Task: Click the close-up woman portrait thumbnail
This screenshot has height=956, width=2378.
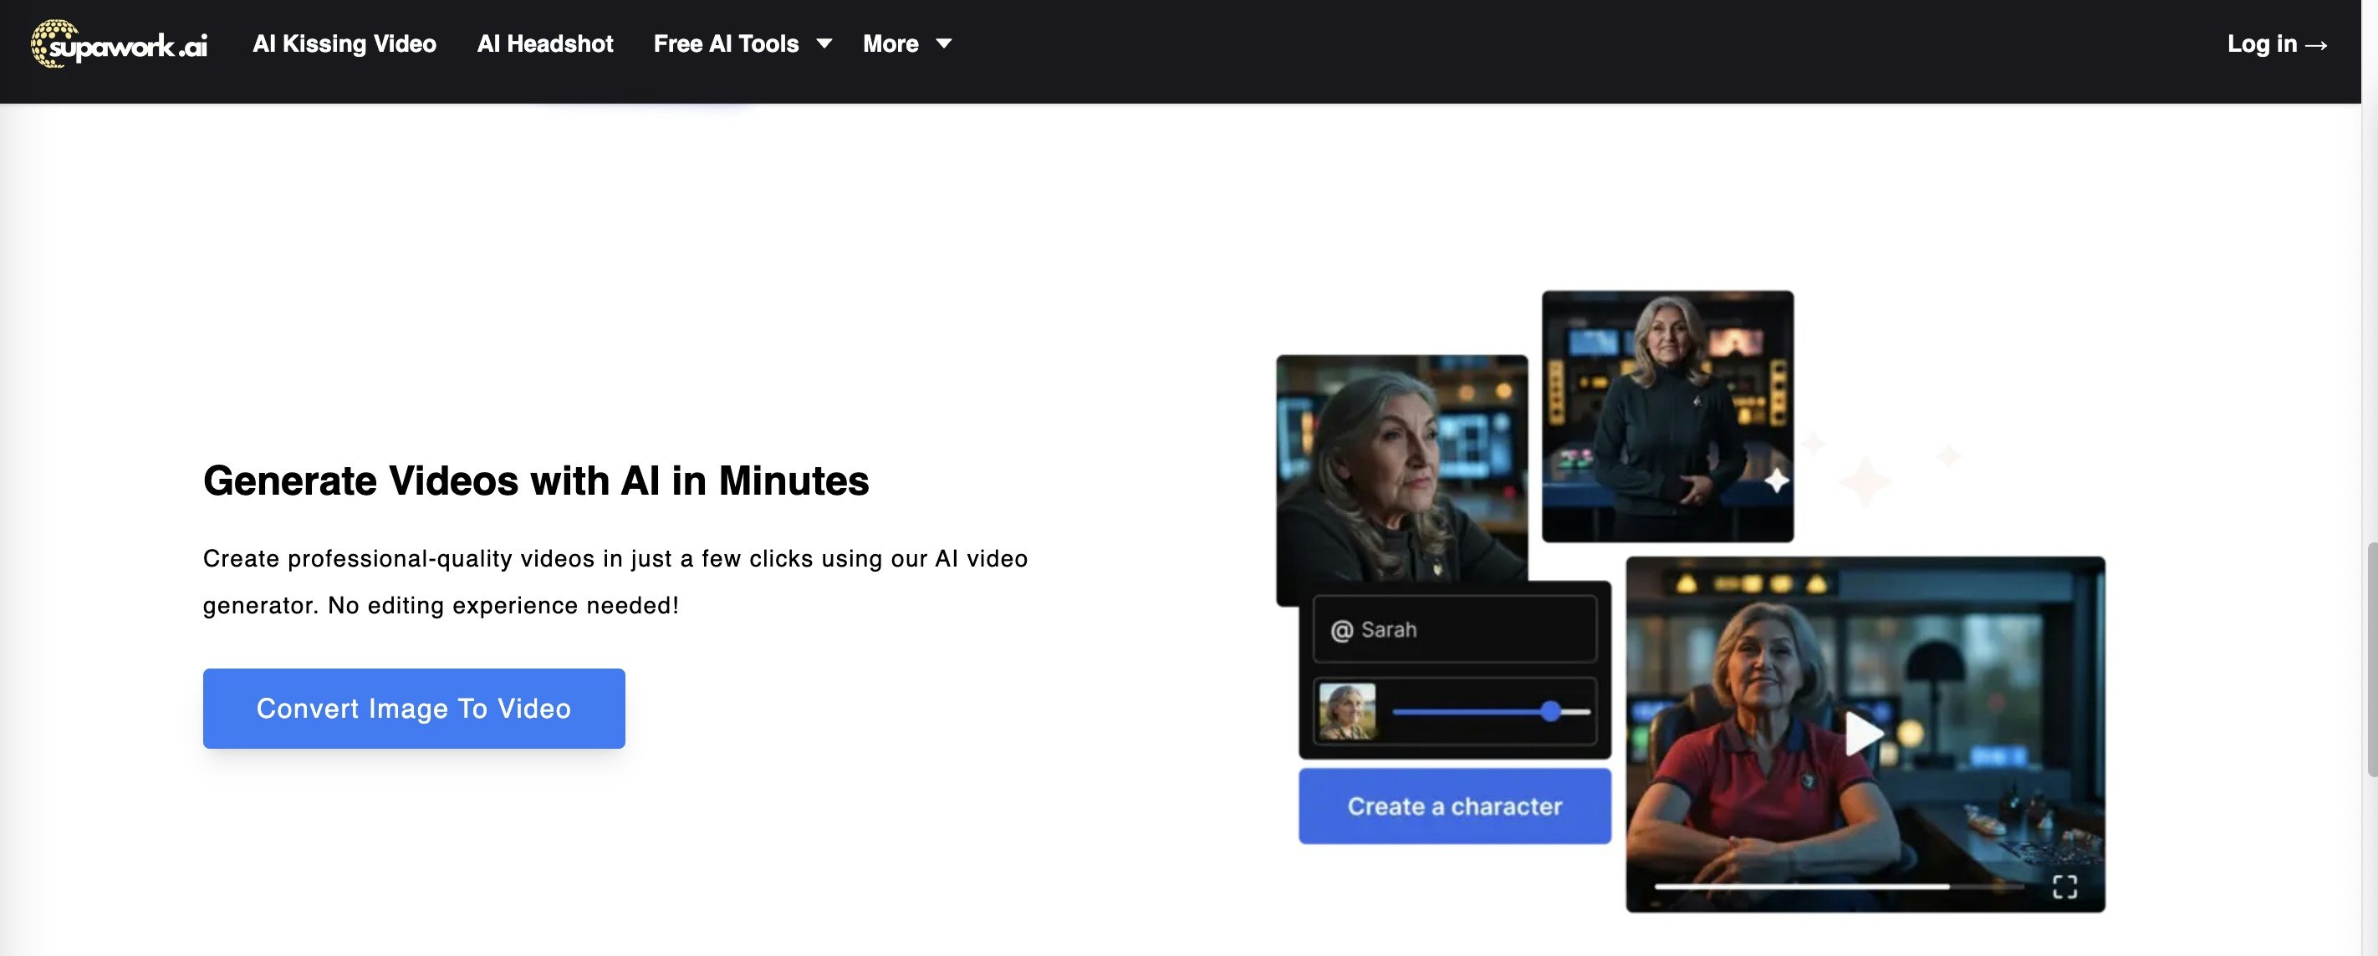Action: pyautogui.click(x=1401, y=466)
